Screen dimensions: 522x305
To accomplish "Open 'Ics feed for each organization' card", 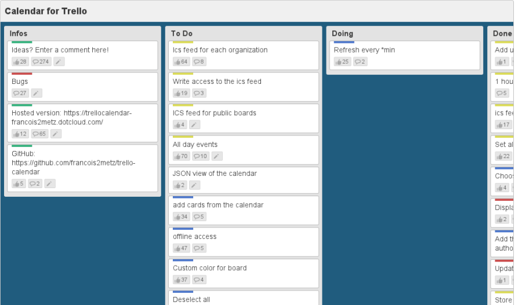I will (x=244, y=56).
